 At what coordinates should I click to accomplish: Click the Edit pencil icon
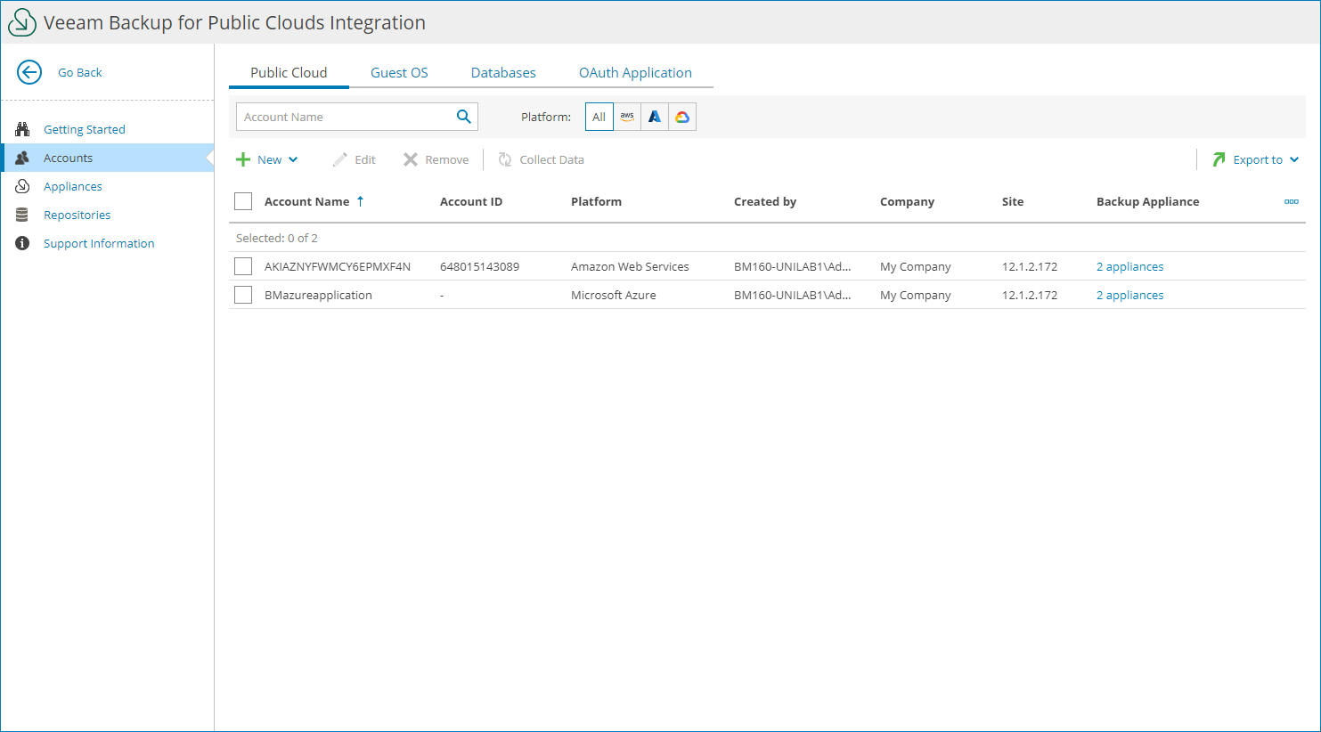[339, 159]
